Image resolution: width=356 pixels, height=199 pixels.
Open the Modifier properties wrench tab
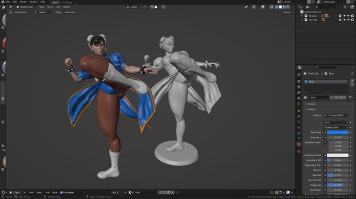[x=299, y=116]
